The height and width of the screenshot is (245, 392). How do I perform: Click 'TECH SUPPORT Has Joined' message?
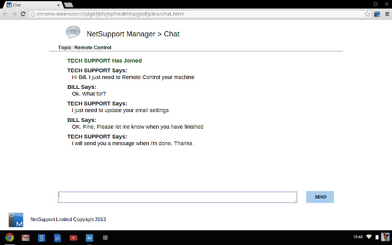pos(105,61)
